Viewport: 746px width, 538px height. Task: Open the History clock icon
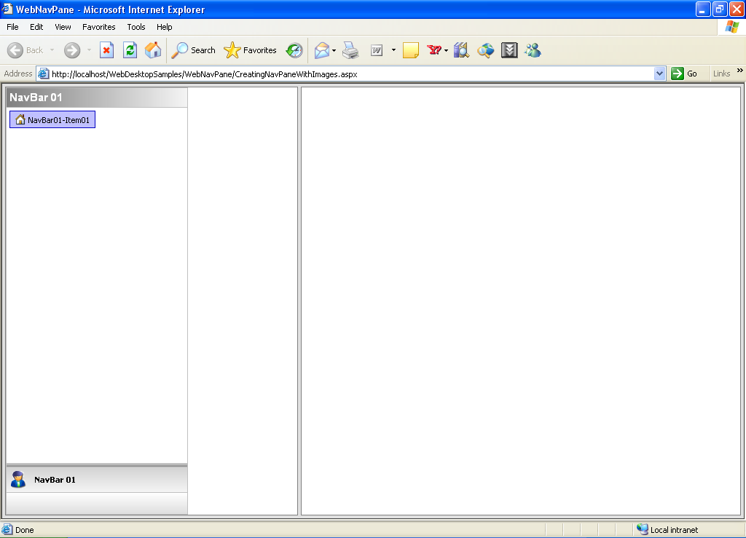coord(294,50)
